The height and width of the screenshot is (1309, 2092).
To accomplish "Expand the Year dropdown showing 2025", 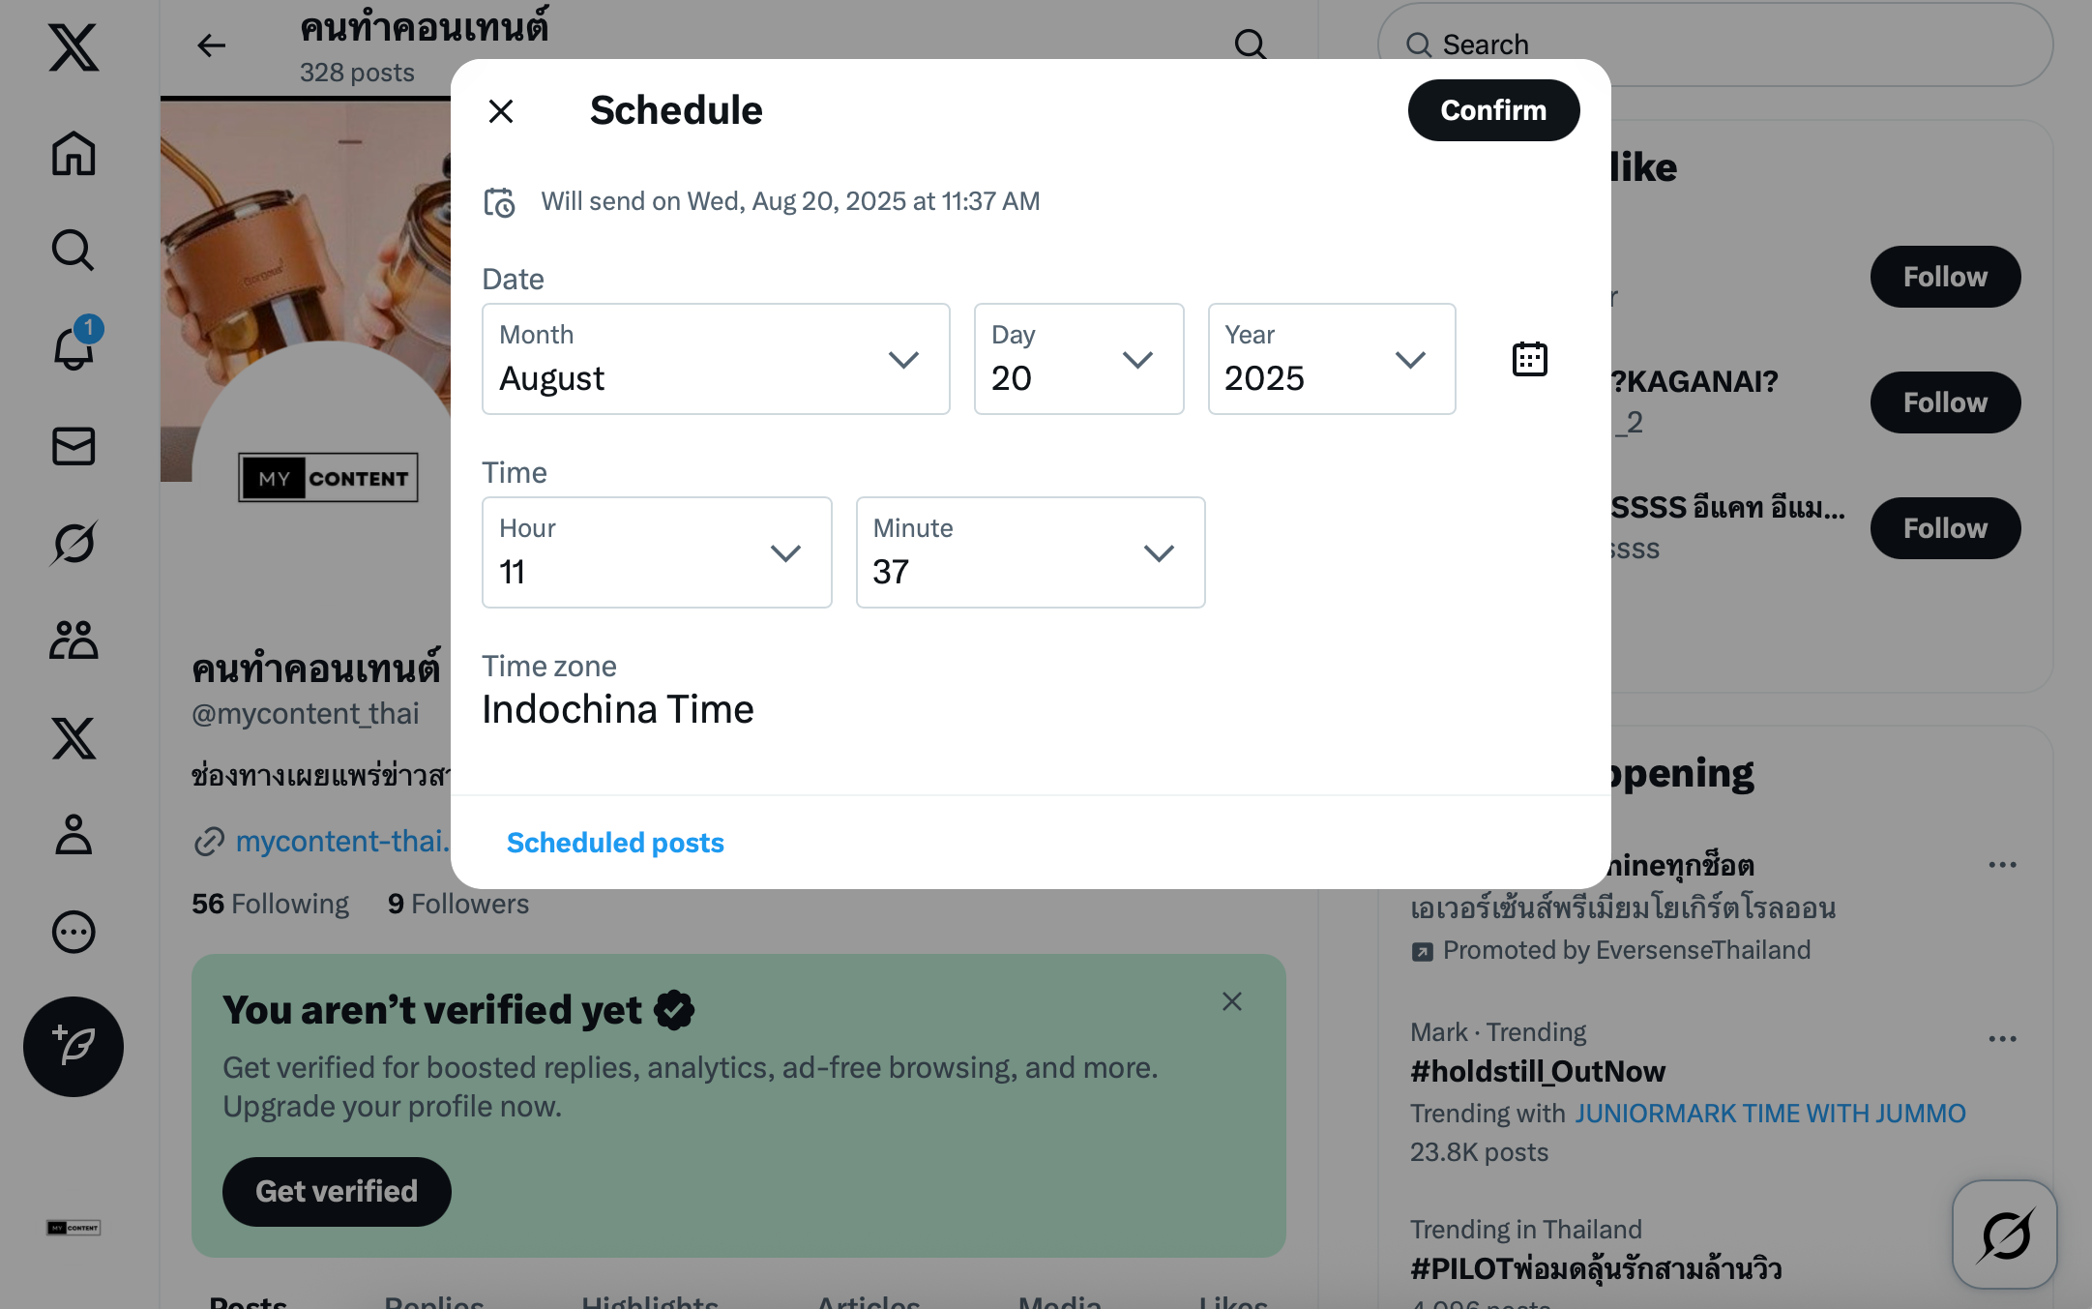I will coord(1331,359).
